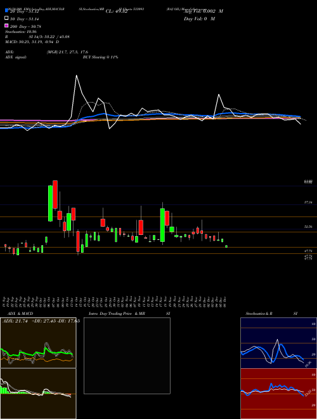Click the CL: 49.52 closing price label
This screenshot has height=419, width=317.
[x=117, y=11]
